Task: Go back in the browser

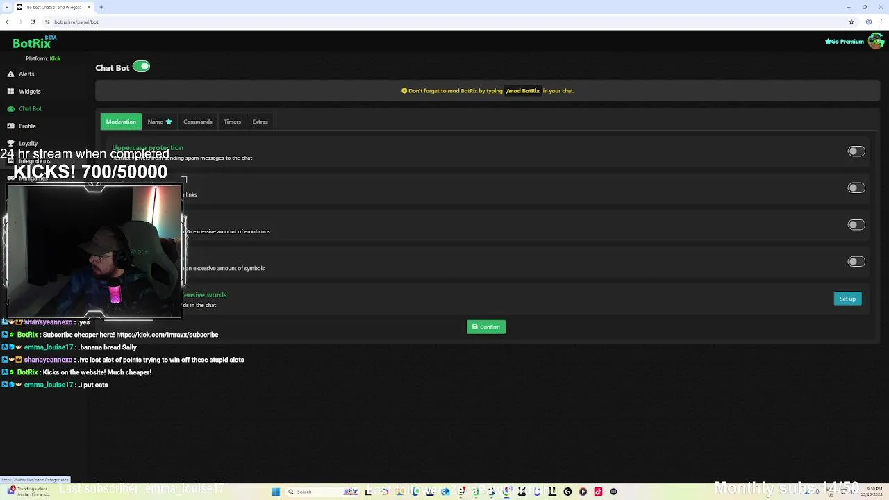Action: point(8,22)
